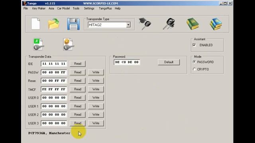Open the Help menu
The image size is (255, 143).
(118, 8)
